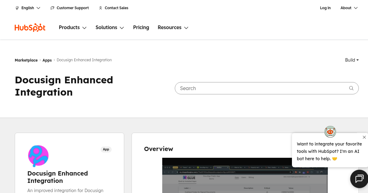Viewport: 368px width, 193px height.
Task: Open the overview video thumbnail
Action: click(x=245, y=175)
